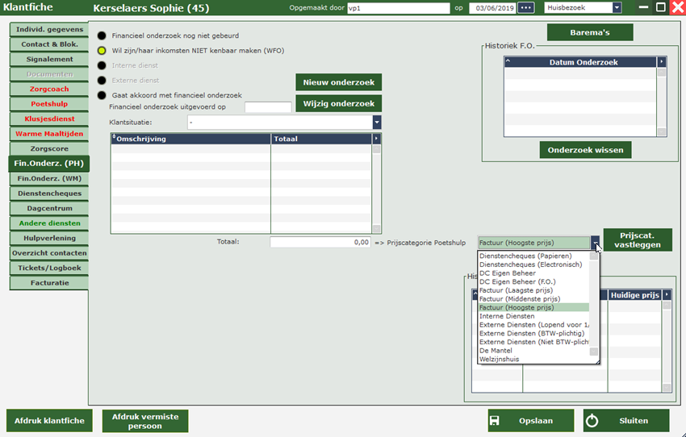Choose 'Factuur (Laagste prijs)' from the list
Image resolution: width=686 pixels, height=437 pixels.
pos(517,290)
